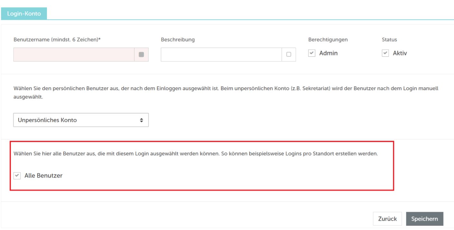The height and width of the screenshot is (230, 454).
Task: Click the hint text about Logins pro Standort
Action: click(195, 154)
